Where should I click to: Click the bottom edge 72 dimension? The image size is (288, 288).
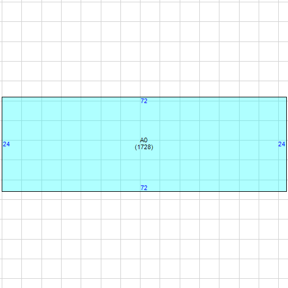click(x=144, y=188)
